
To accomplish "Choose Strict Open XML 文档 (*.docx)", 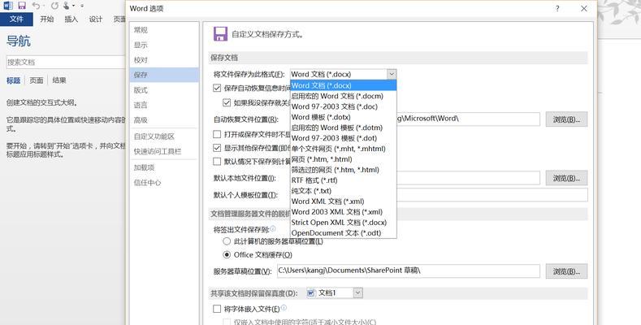I will [344, 223].
